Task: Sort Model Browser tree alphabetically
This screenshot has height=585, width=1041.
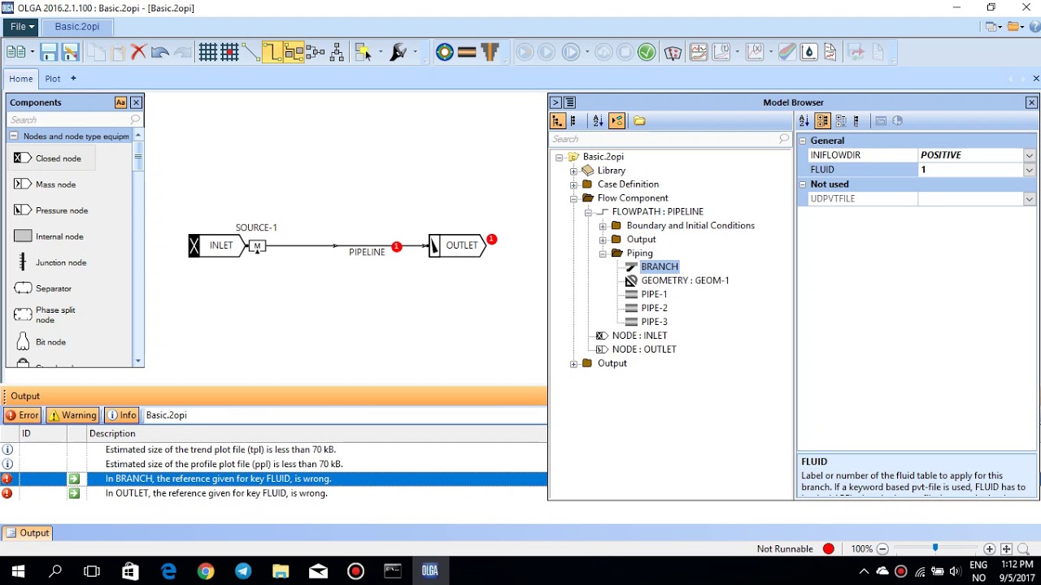Action: coord(598,121)
